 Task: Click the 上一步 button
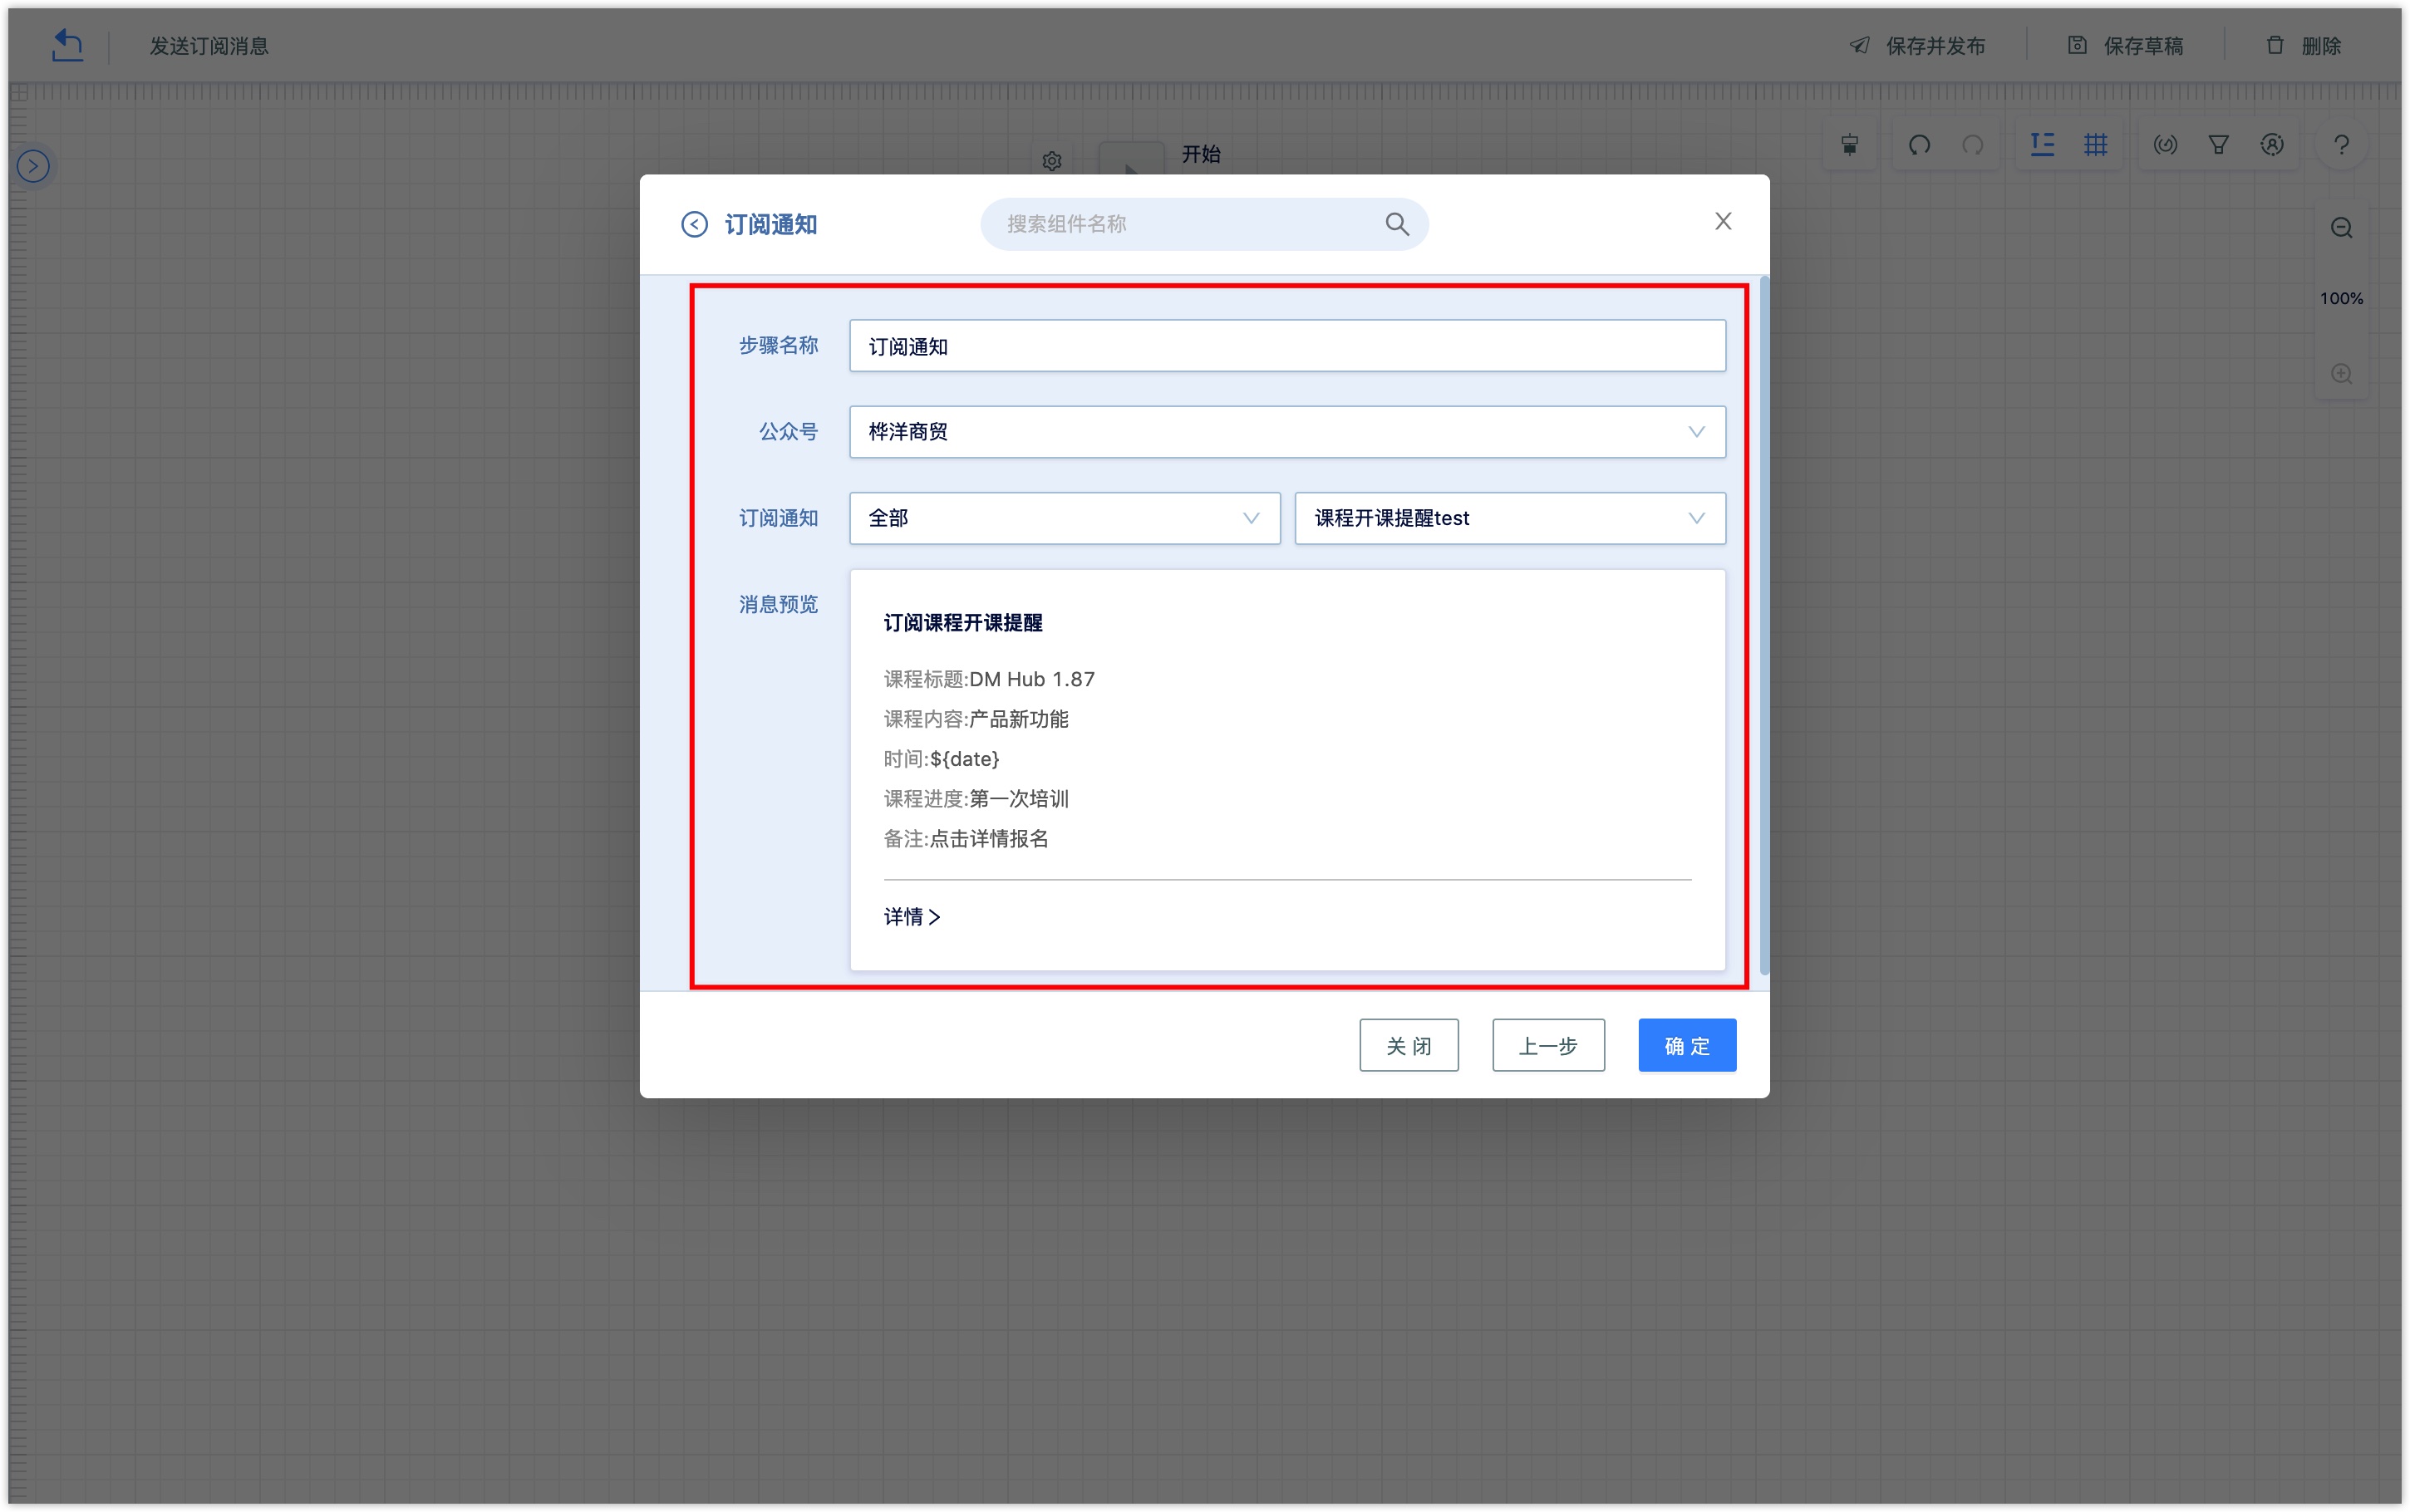click(1548, 1045)
